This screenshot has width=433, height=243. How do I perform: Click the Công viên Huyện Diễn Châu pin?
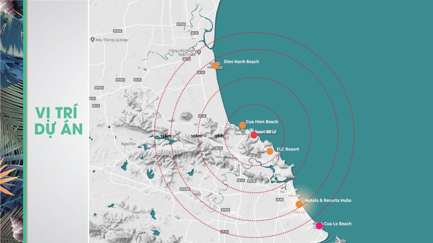click(x=199, y=52)
